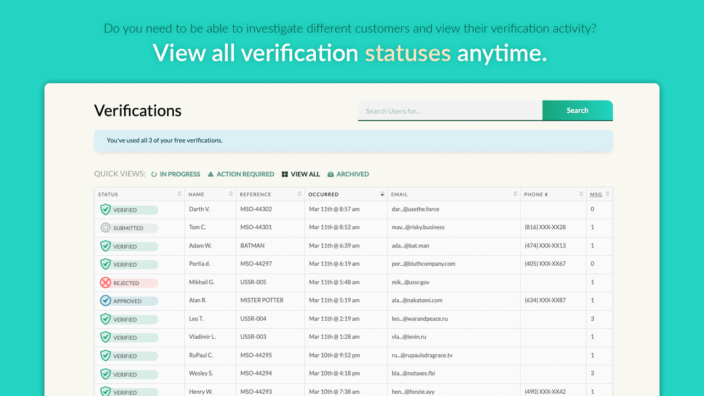Click the verified shield icon for Adam W.
Viewport: 704px width, 396px height.
click(106, 246)
